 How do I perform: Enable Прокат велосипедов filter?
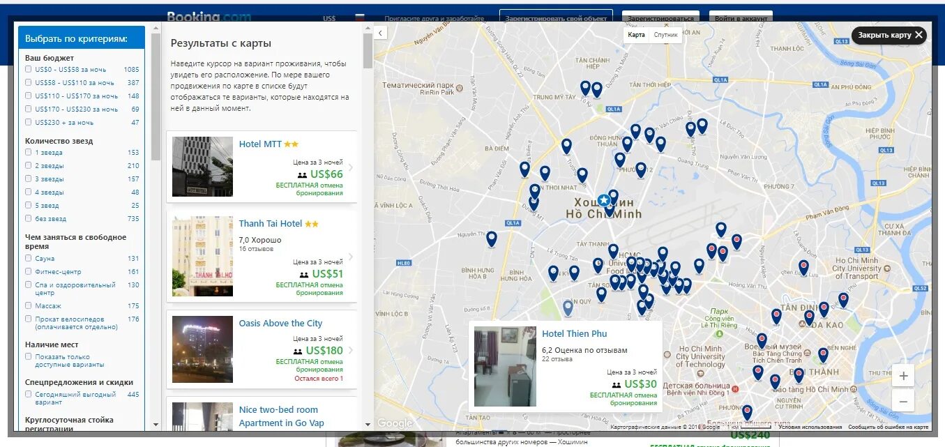pyautogui.click(x=28, y=319)
